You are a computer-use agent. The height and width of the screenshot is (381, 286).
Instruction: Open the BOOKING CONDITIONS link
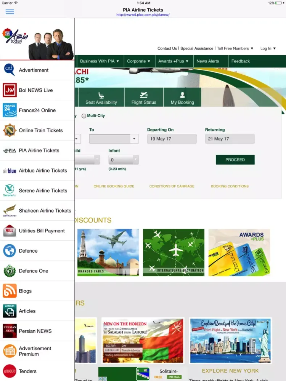tap(230, 186)
